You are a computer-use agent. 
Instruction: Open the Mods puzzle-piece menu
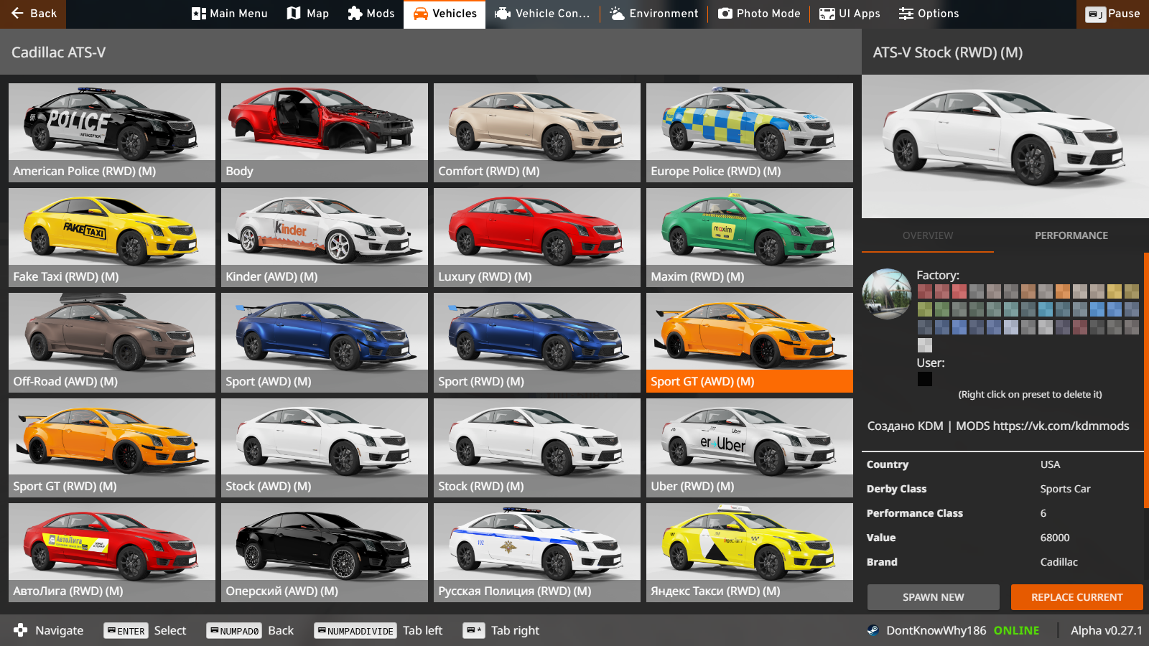(371, 14)
